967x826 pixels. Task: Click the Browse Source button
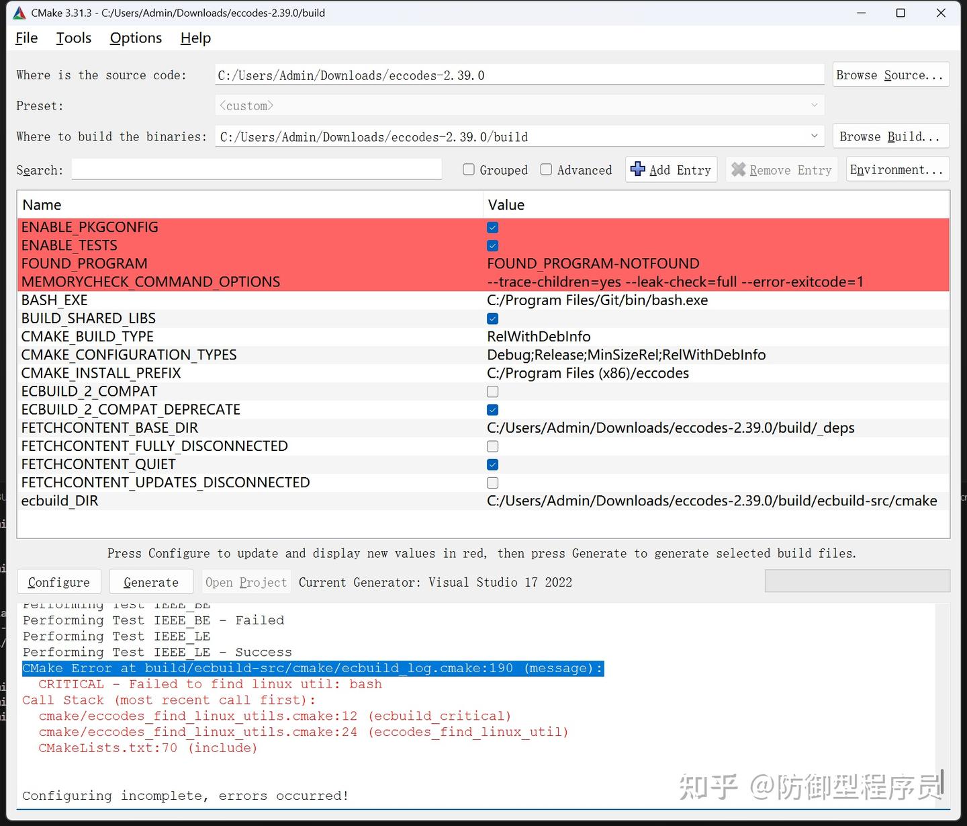890,75
